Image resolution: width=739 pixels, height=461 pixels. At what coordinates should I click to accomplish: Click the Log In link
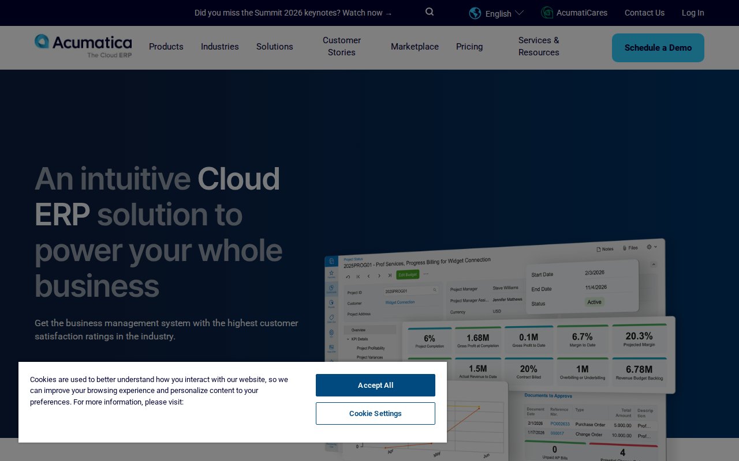coord(693,13)
